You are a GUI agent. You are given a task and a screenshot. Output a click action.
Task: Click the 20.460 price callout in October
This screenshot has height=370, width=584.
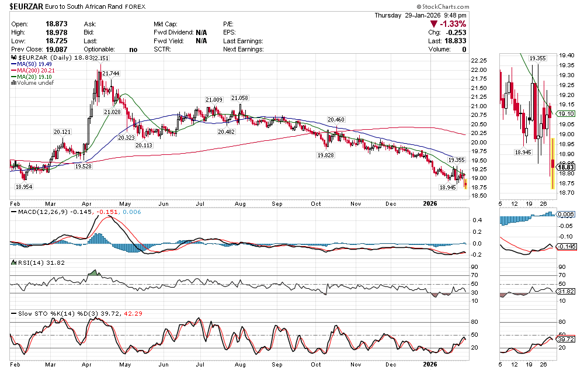[336, 120]
